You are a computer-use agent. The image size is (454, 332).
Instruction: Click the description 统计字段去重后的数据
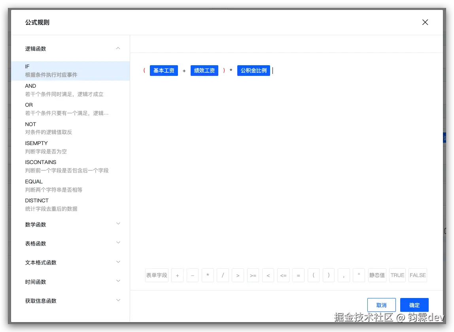pos(51,209)
